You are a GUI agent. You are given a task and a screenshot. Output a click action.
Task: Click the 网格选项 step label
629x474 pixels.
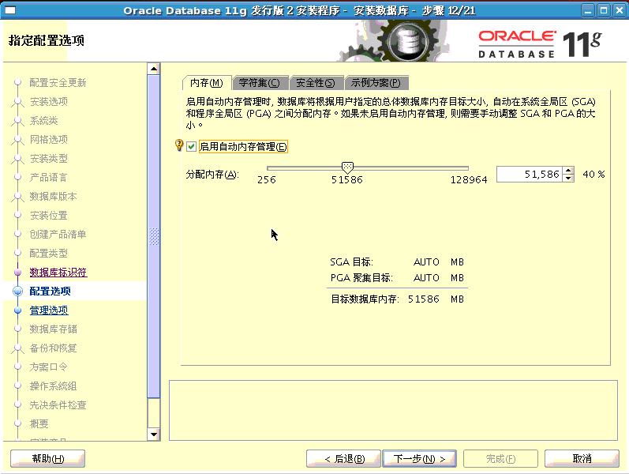[49, 139]
